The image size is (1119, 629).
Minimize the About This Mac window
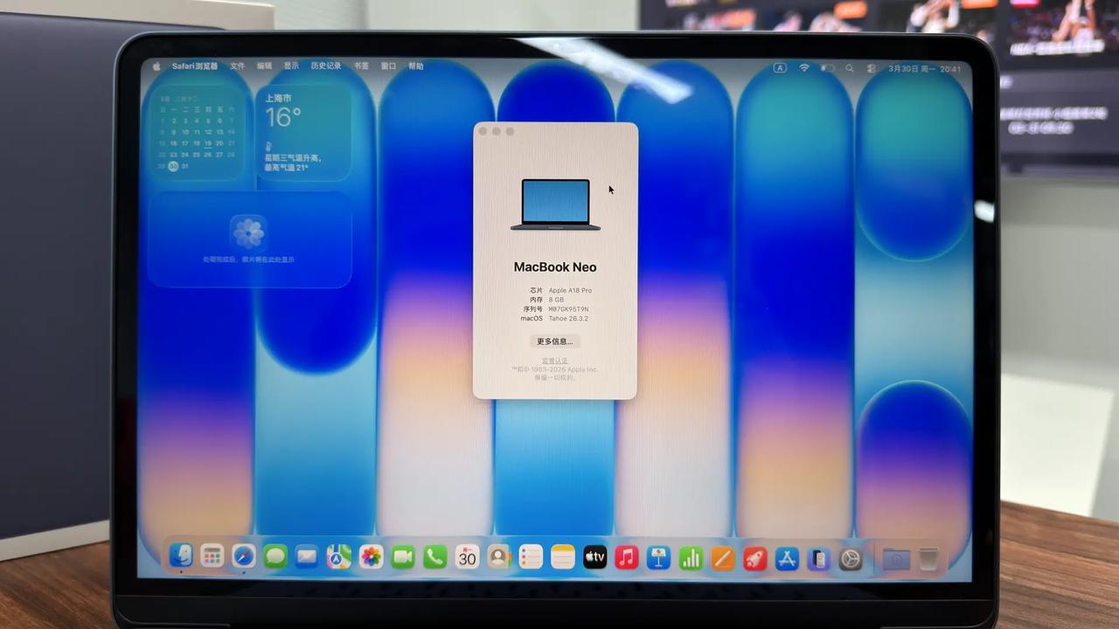(x=497, y=132)
